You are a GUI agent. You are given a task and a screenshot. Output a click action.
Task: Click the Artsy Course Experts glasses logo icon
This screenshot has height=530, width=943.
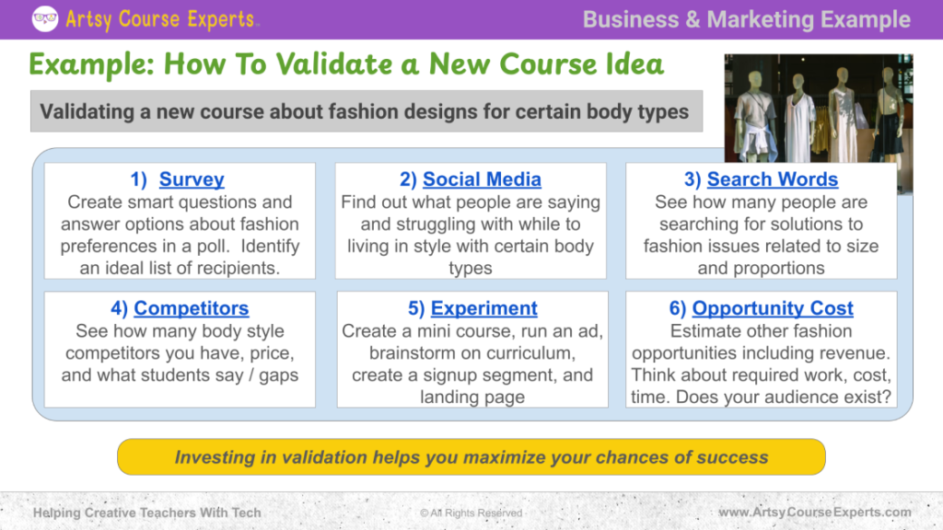45,18
